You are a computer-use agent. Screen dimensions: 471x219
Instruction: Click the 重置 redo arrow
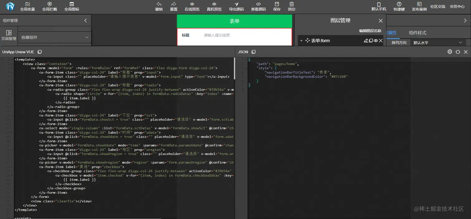pyautogui.click(x=174, y=7)
